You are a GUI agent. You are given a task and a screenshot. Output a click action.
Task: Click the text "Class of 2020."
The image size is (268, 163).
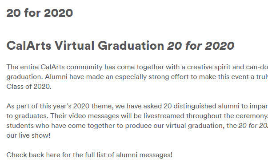tap(29, 87)
